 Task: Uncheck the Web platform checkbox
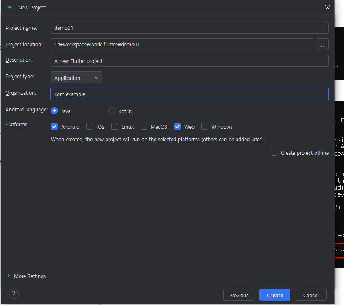click(178, 127)
